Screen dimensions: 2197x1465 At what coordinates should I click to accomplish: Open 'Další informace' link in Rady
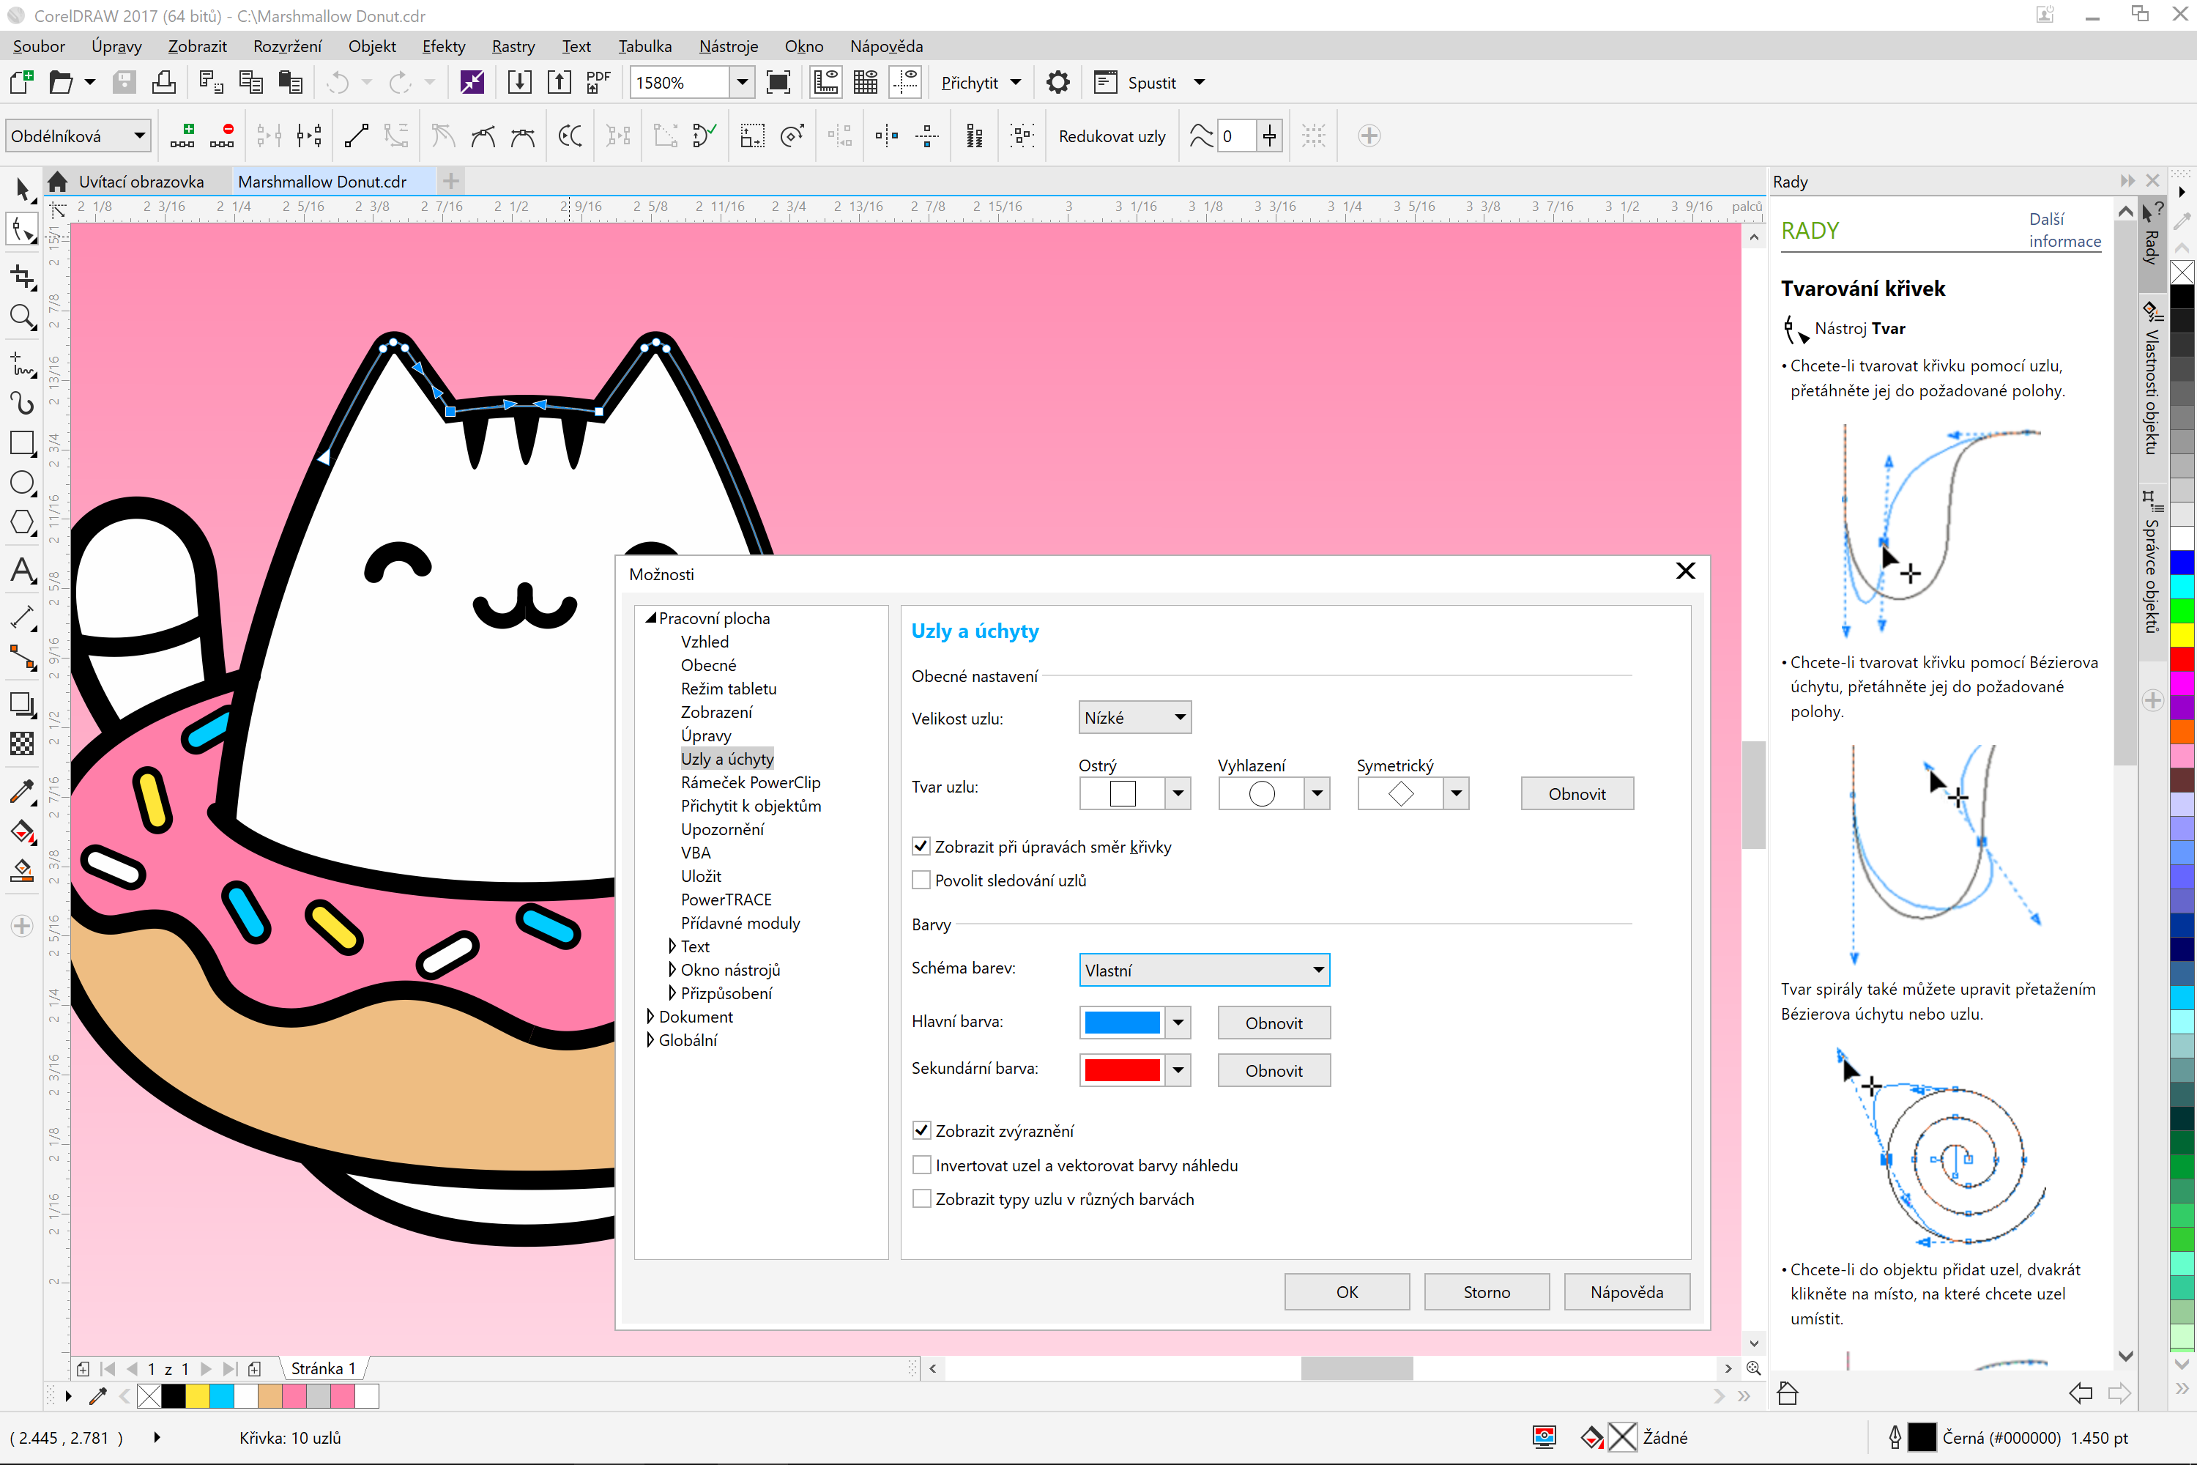tap(2064, 230)
